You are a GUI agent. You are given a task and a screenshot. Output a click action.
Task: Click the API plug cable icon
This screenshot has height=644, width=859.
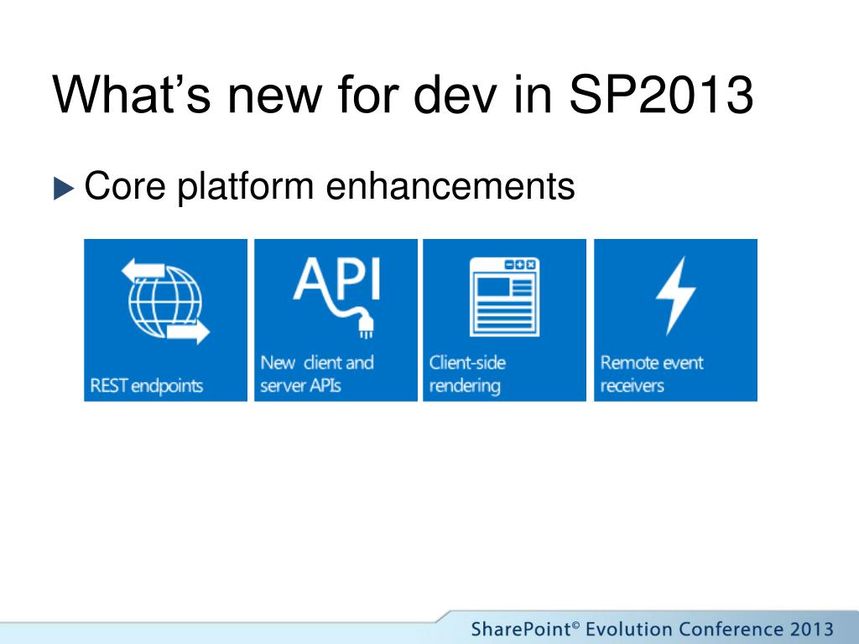[336, 296]
